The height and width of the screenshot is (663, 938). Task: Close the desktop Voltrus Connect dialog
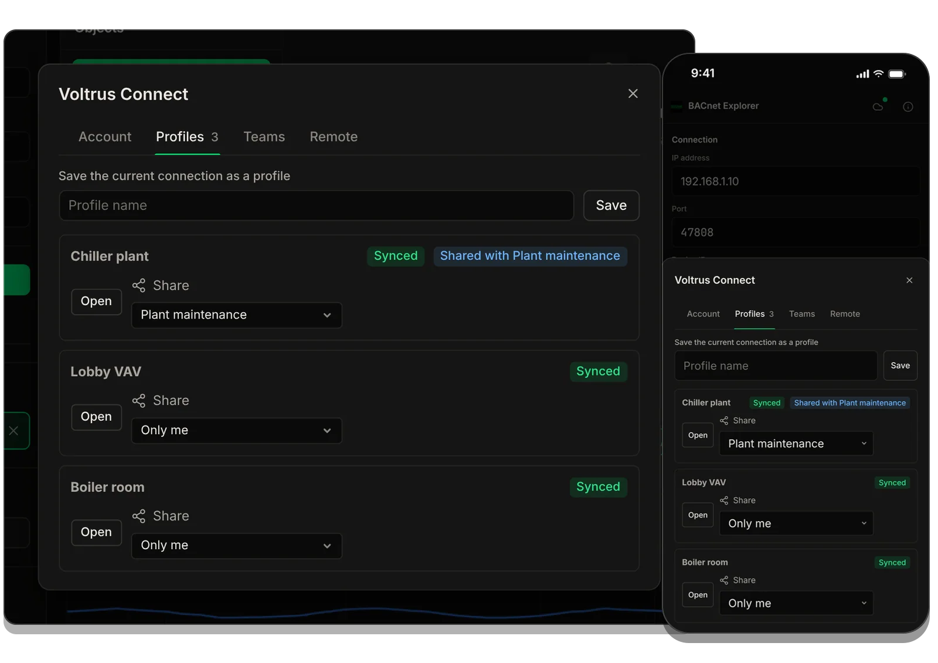click(633, 94)
